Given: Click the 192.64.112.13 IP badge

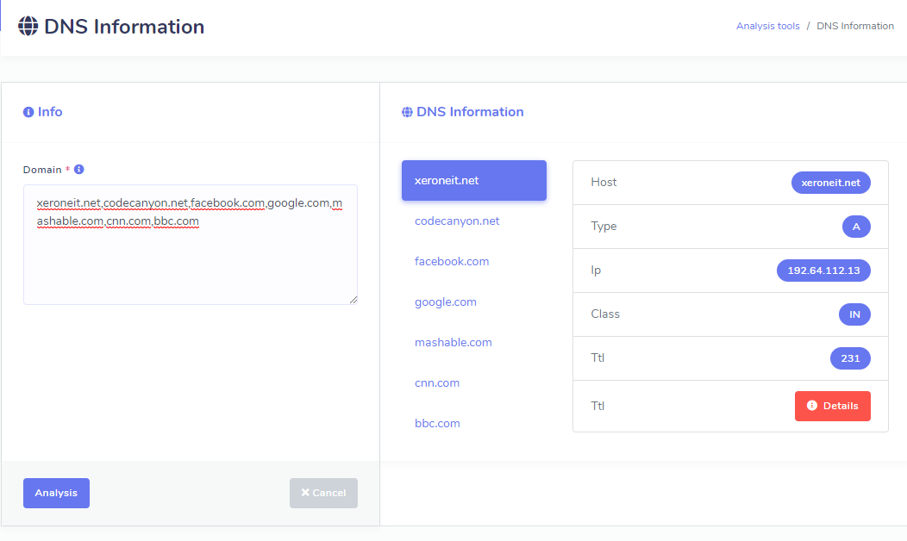Looking at the screenshot, I should (x=823, y=270).
